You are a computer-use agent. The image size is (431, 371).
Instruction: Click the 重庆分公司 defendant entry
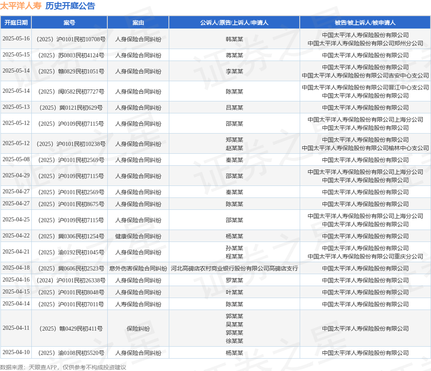[365, 256]
